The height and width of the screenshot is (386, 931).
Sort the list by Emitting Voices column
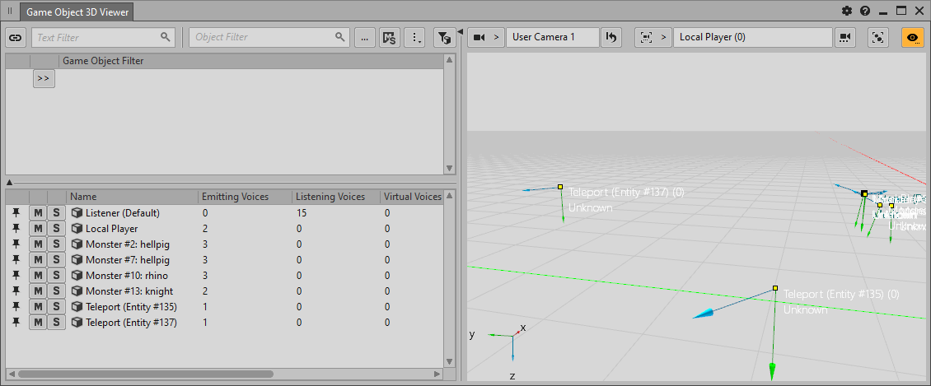click(245, 197)
